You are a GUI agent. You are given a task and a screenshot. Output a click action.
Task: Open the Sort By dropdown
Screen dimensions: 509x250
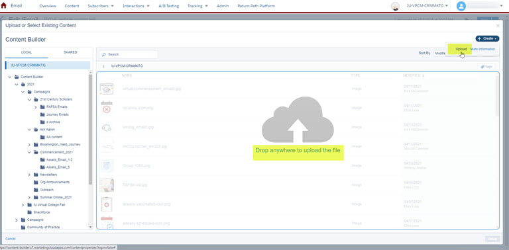point(439,53)
